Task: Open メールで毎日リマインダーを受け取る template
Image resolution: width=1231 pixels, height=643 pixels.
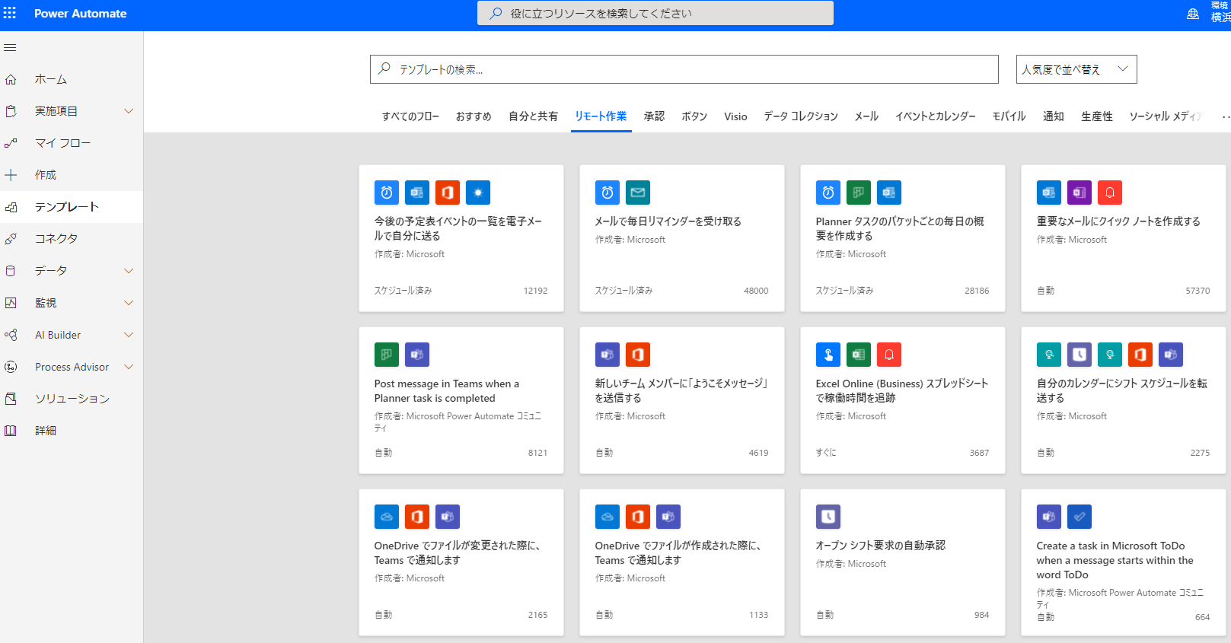Action: (668, 221)
